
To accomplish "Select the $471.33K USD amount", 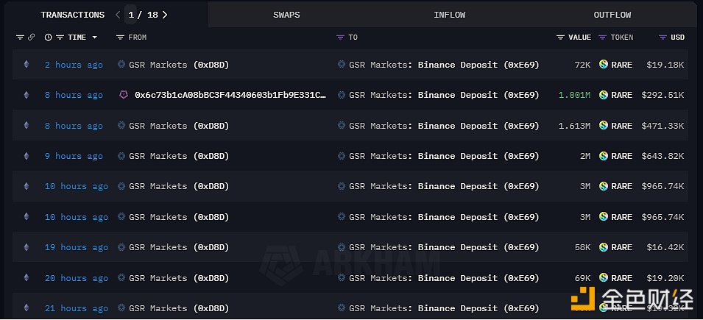I will point(663,126).
